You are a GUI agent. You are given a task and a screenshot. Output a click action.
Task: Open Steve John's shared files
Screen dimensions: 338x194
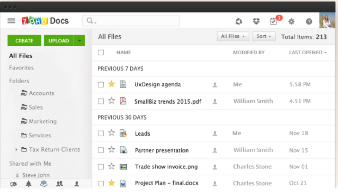click(33, 175)
